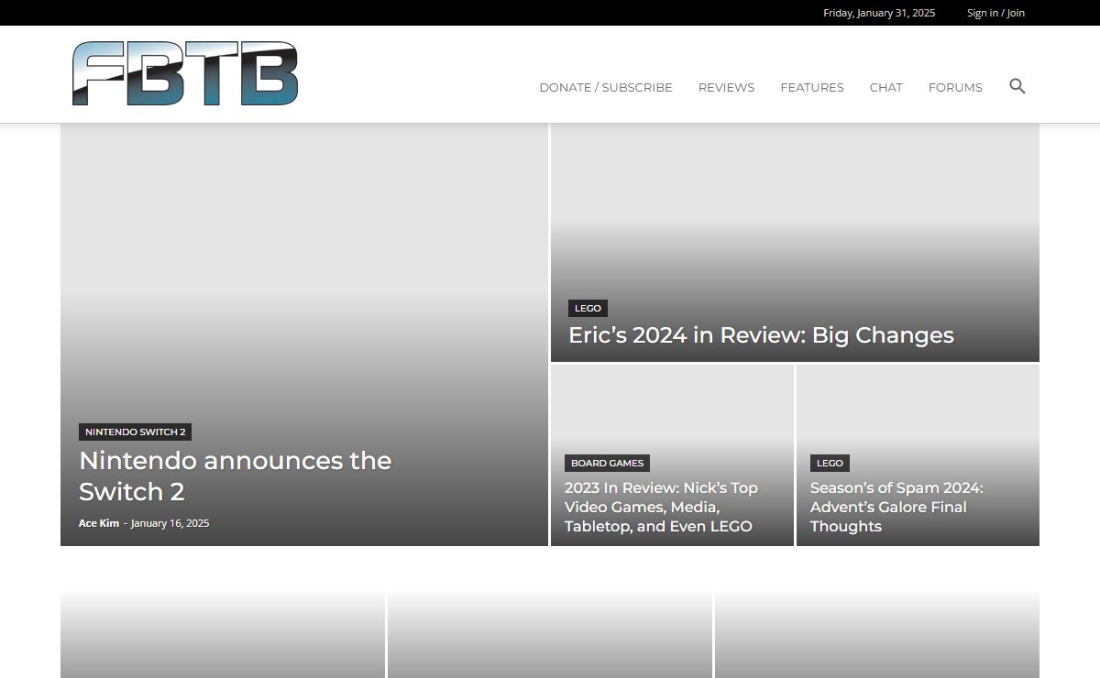Screen dimensions: 1100x678
Task: Open 2023 In Review: Nick's Top Video Games article
Action: tap(661, 507)
